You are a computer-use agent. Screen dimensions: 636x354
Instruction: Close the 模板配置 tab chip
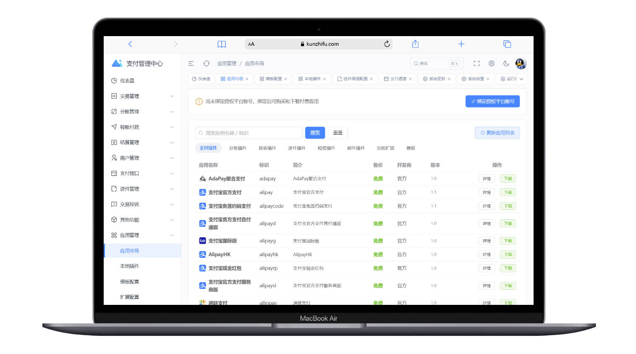tap(285, 79)
